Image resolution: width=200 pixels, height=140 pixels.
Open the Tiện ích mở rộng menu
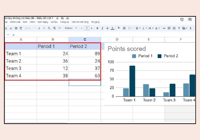tap(80, 22)
